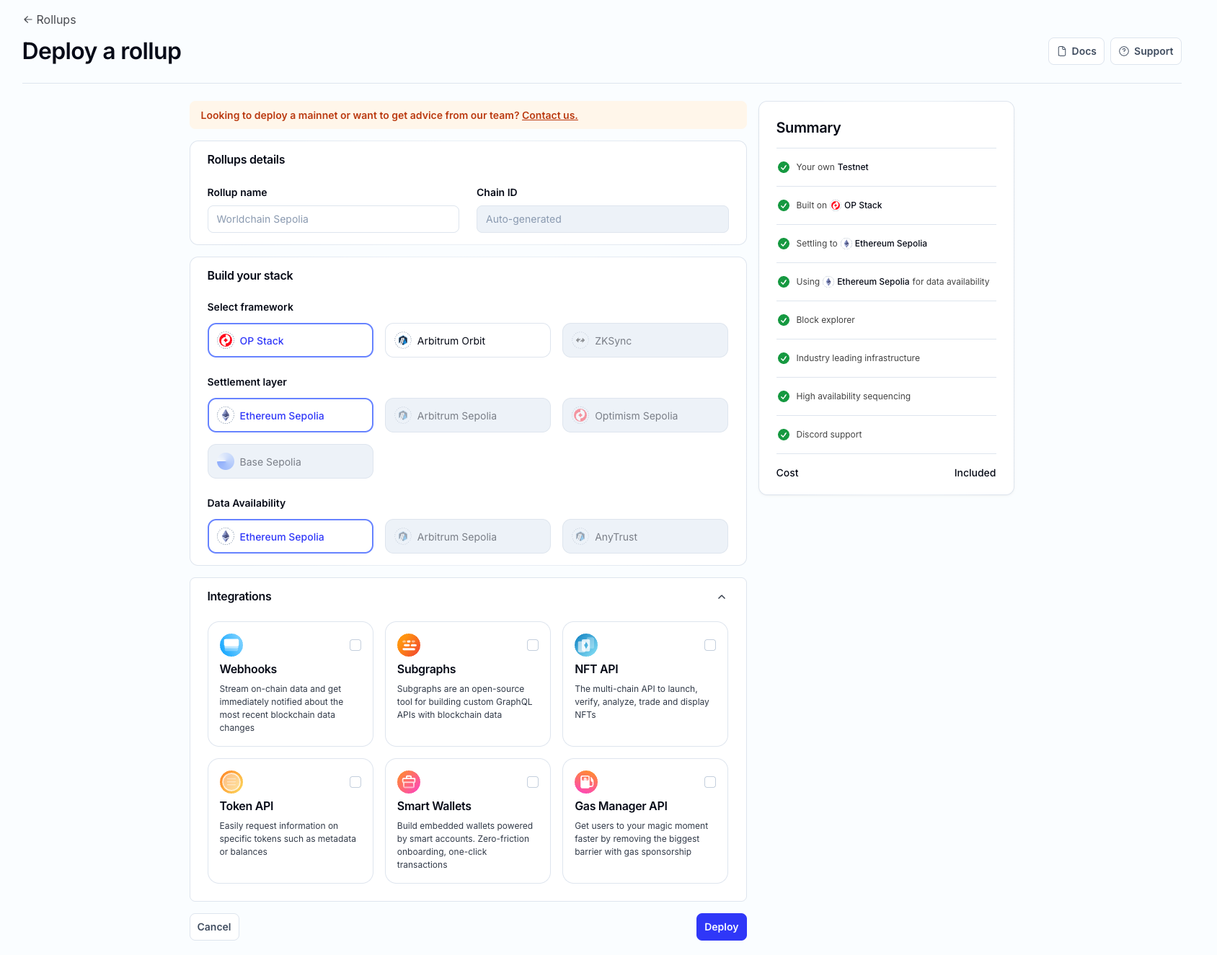Click the Arbitrum Orbit logo icon
This screenshot has width=1217, height=955.
click(x=403, y=340)
